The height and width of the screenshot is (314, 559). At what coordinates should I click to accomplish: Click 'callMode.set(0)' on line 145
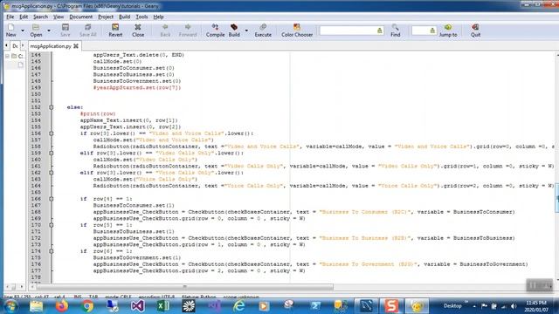[x=117, y=62]
